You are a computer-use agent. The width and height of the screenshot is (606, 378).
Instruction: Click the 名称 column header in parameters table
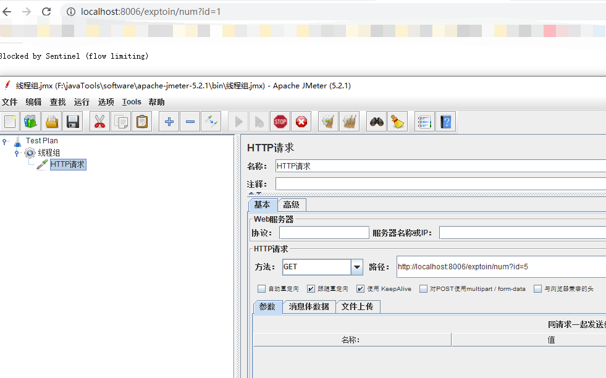click(x=352, y=340)
